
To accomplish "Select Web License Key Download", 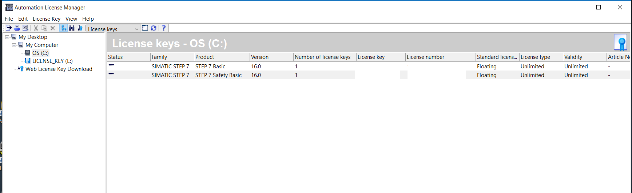I will coord(59,69).
